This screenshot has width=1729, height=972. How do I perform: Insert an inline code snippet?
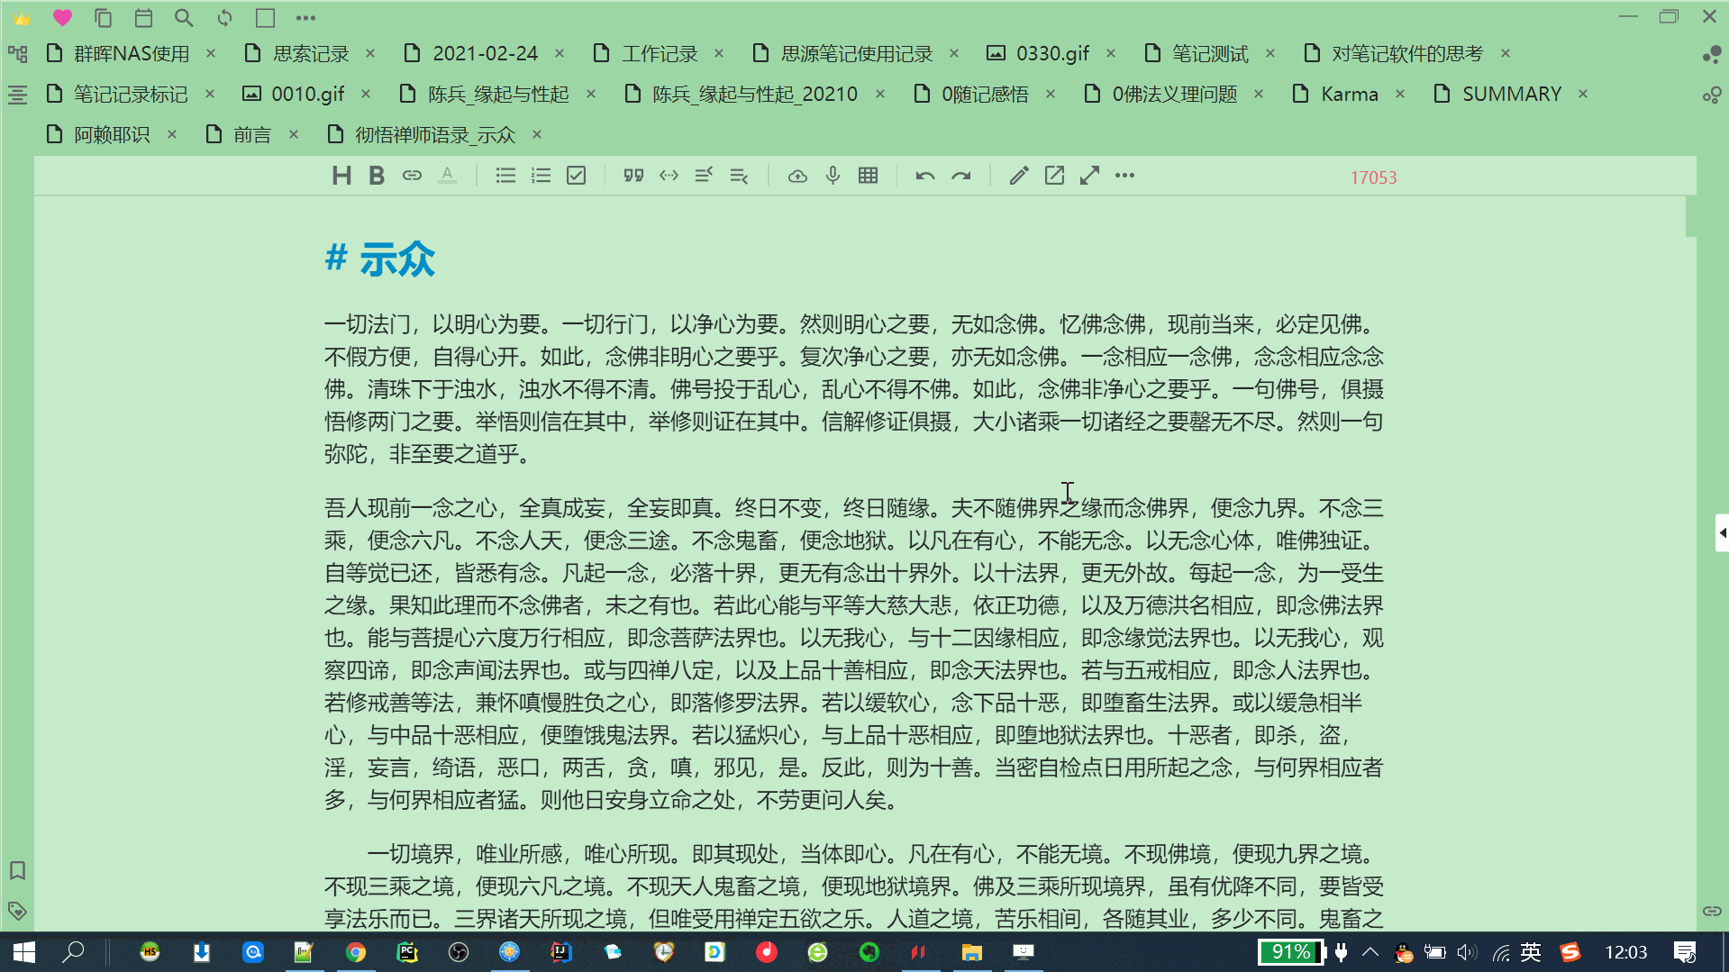669,175
